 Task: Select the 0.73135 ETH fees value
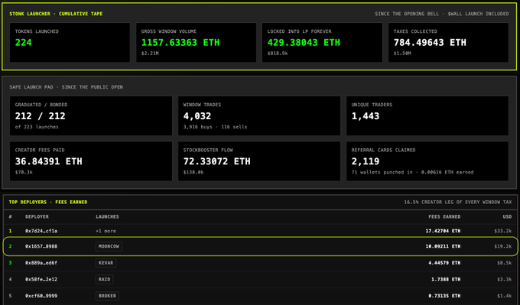[444, 296]
